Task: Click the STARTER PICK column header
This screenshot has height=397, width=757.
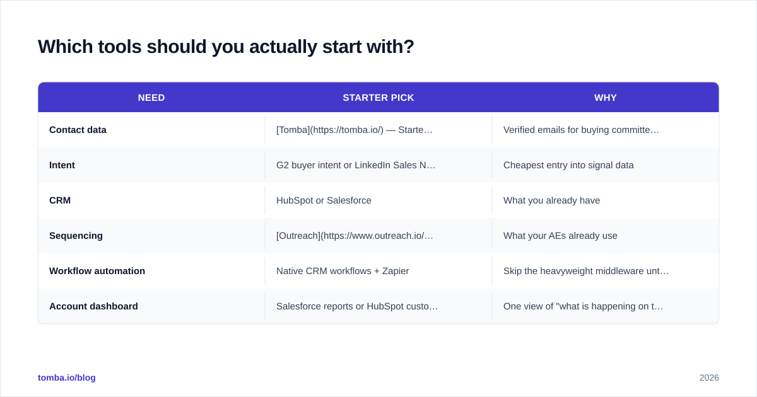Action: click(378, 98)
